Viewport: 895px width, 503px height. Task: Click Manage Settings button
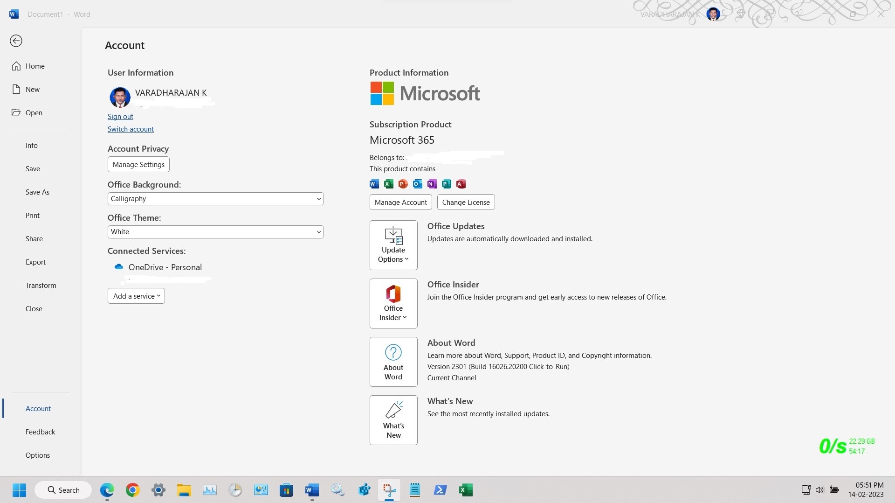tap(138, 165)
